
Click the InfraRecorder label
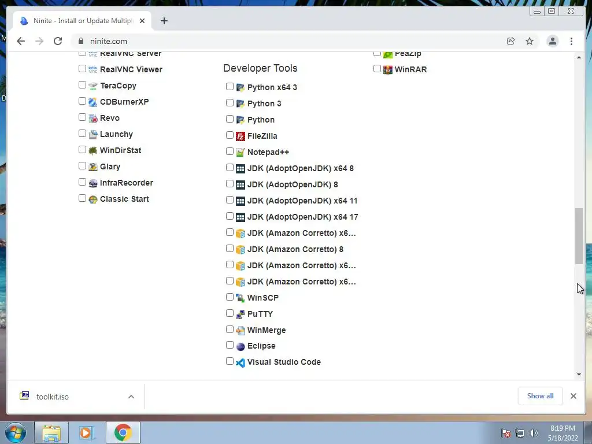127,183
